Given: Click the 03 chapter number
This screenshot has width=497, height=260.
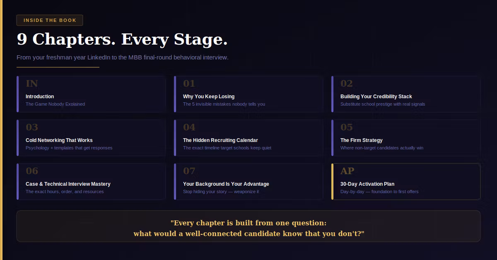Looking at the screenshot, I should point(32,128).
